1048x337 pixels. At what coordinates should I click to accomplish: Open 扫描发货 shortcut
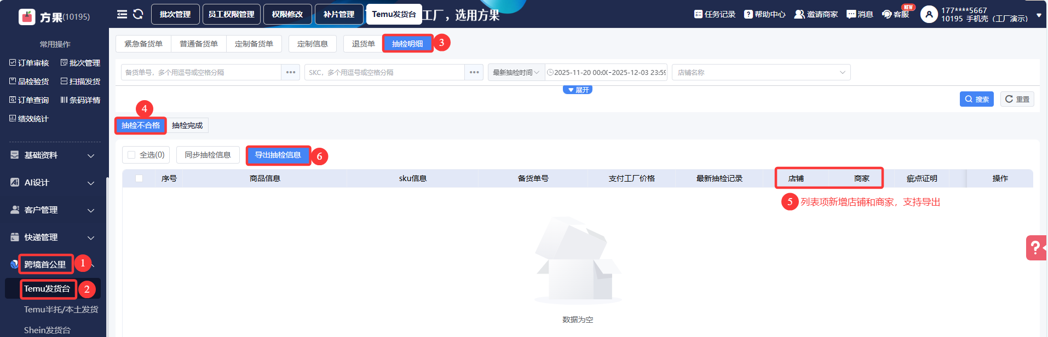[x=80, y=82]
